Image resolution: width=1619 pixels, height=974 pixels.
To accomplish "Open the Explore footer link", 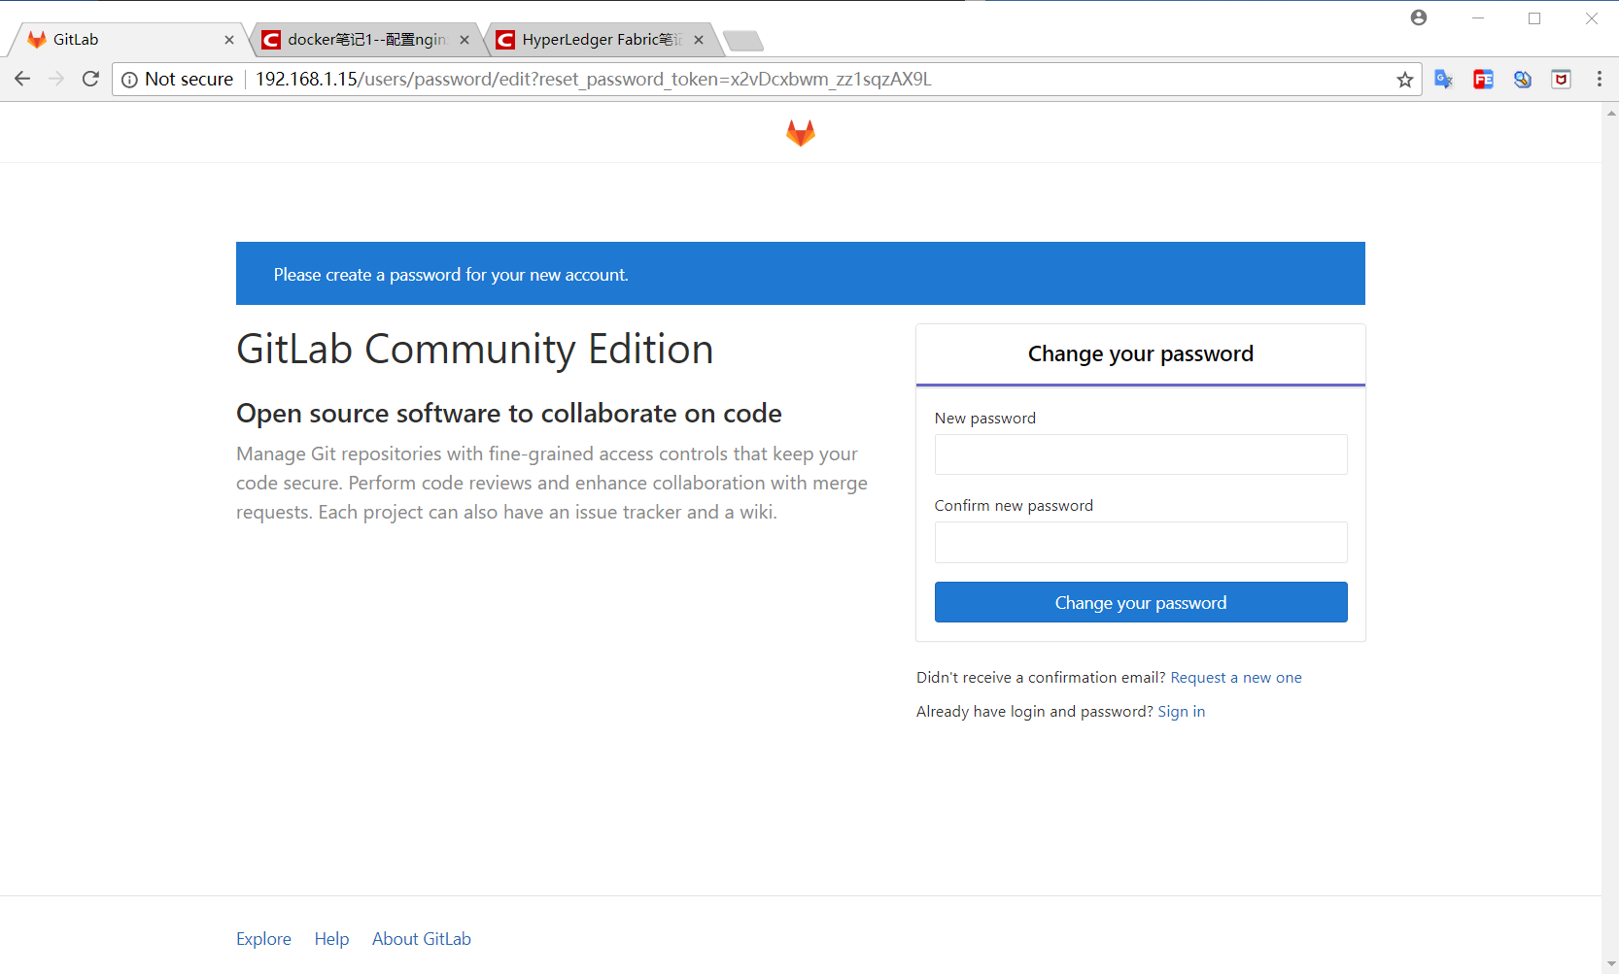I will click(x=263, y=939).
